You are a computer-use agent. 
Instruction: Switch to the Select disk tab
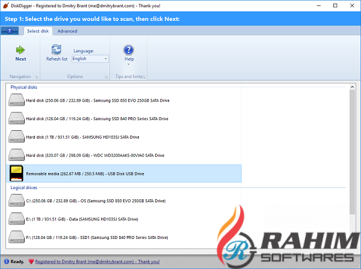[x=38, y=31]
